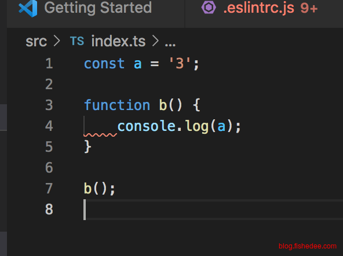Click line number 4 in gutter

point(49,126)
